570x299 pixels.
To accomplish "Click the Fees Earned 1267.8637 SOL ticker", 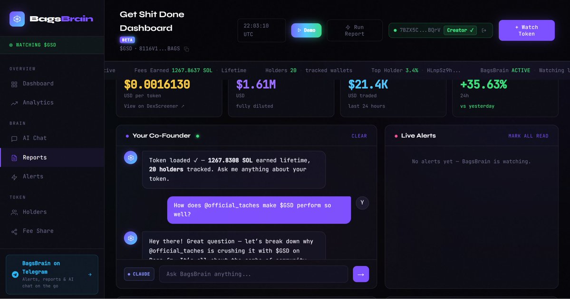I will tap(190, 70).
